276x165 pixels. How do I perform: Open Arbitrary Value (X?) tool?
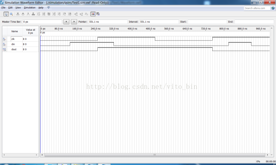pyautogui.click(x=64, y=14)
